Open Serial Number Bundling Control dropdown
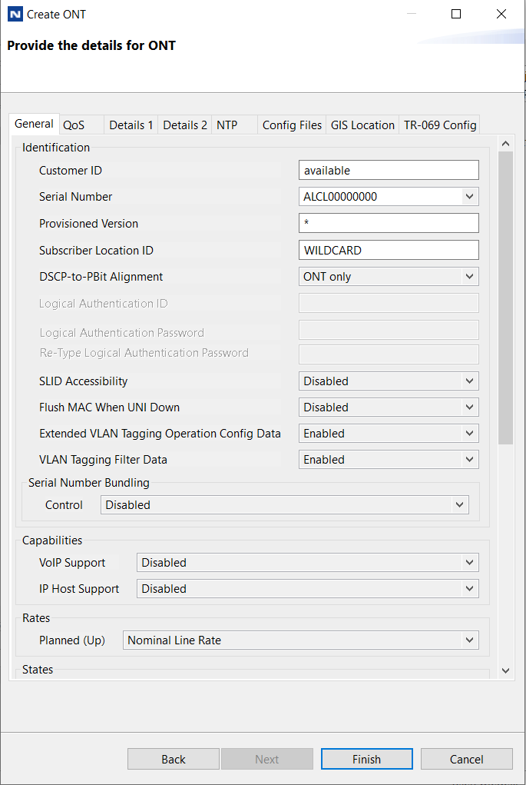Viewport: 526px width, 785px height. [284, 504]
